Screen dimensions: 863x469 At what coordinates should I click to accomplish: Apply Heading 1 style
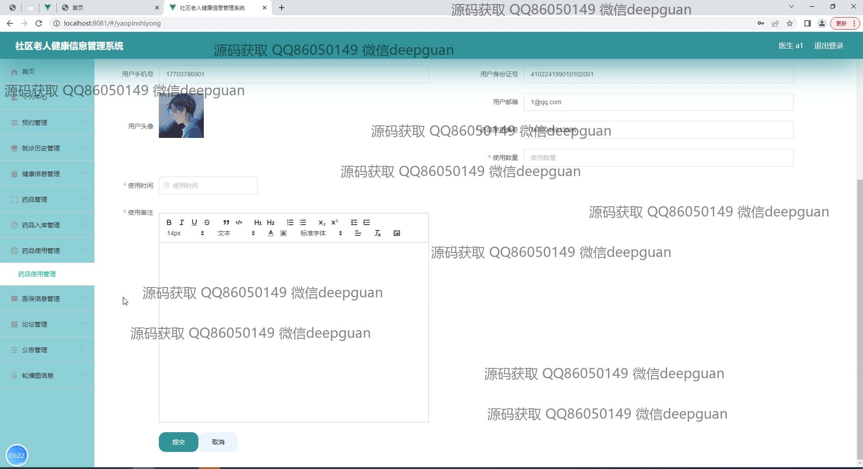pos(257,222)
